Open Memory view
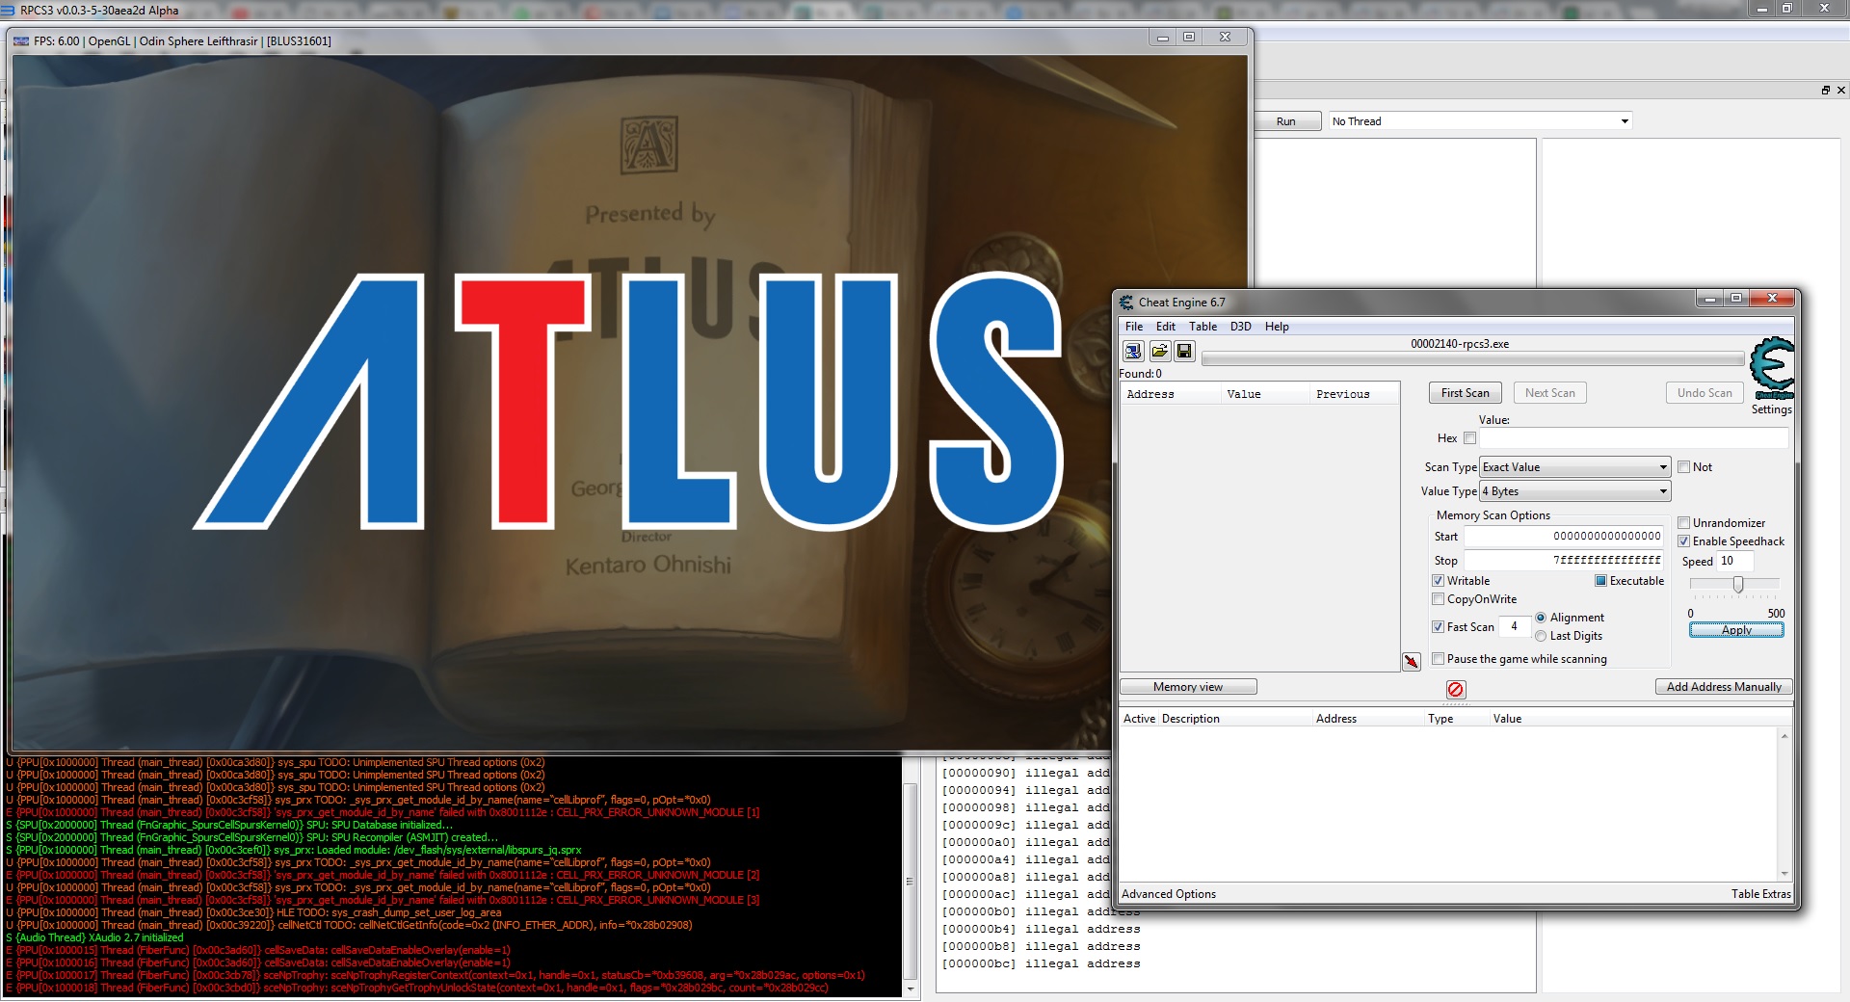 pyautogui.click(x=1188, y=687)
